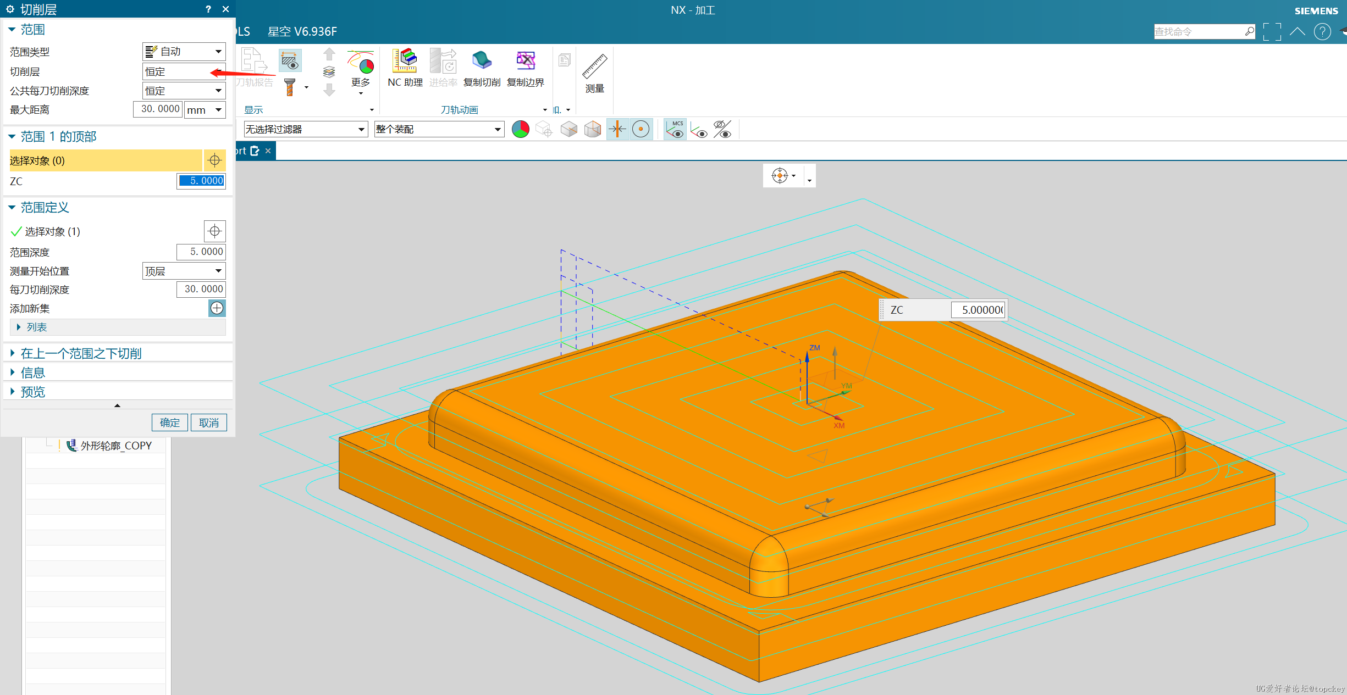Collapse the 范围 1 的顶部 section

click(x=12, y=136)
